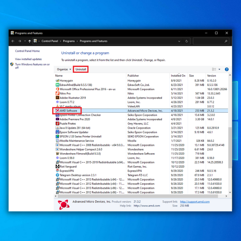The height and width of the screenshot is (241, 241).
Task: Open View installed updates link
Action: (x=28, y=59)
